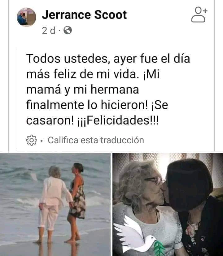The width and height of the screenshot is (223, 256).
Task: Open Jerrance Scoot's profile picture
Action: [x=27, y=17]
